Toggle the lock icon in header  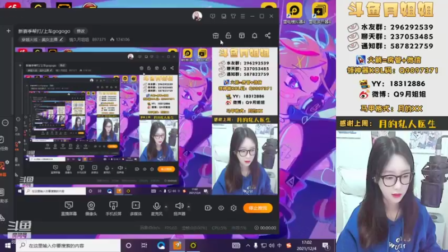click(x=228, y=35)
